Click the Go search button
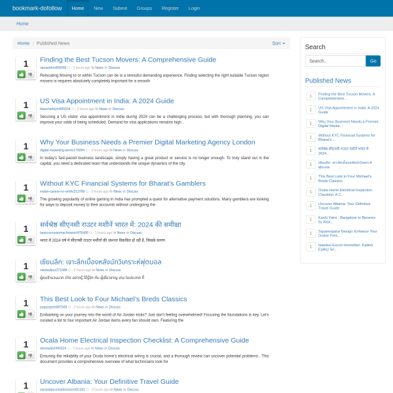393x393 pixels. [x=373, y=61]
